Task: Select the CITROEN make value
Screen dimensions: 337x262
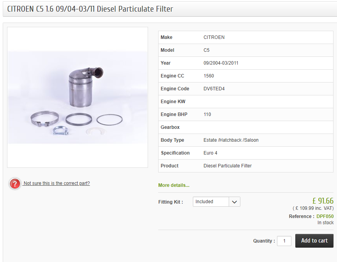Action: (214, 37)
